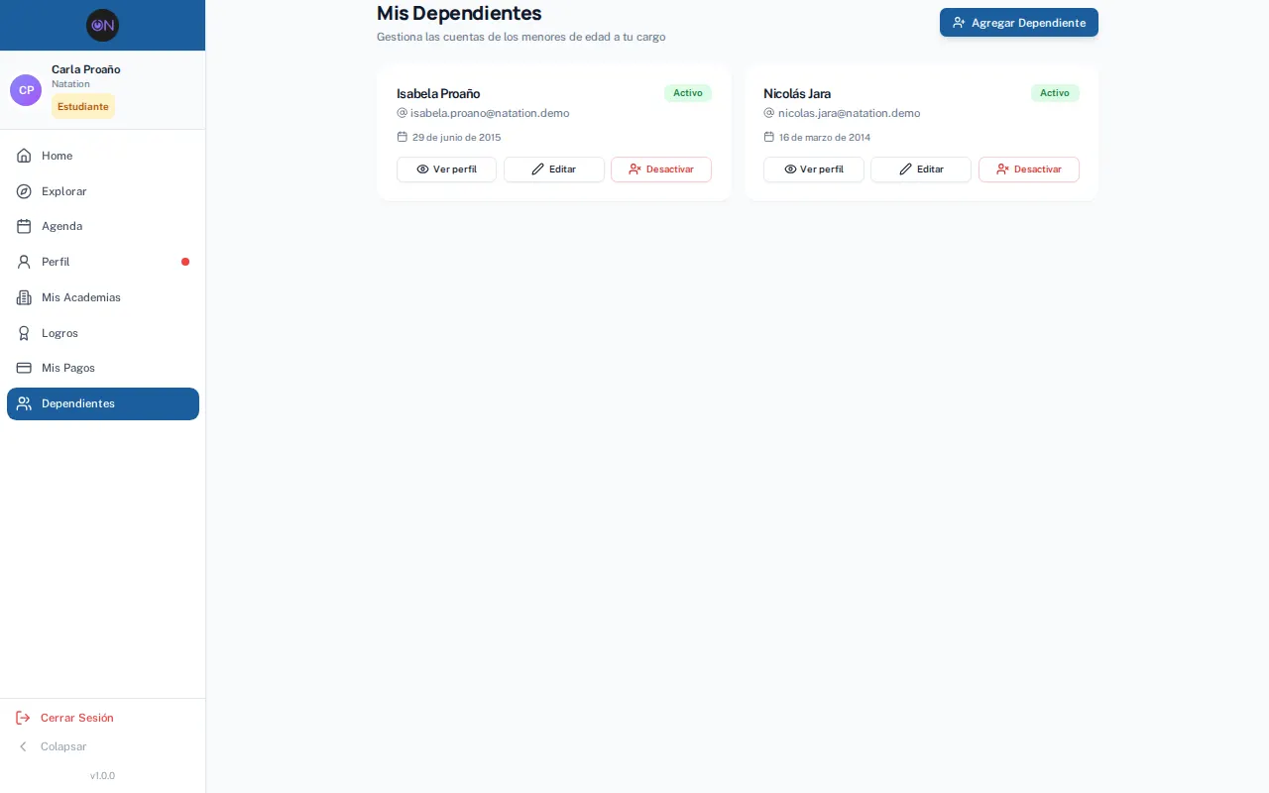Screen dimensions: 1269x793
Task: Click the red notification dot next to Perfil
Action: pos(185,262)
